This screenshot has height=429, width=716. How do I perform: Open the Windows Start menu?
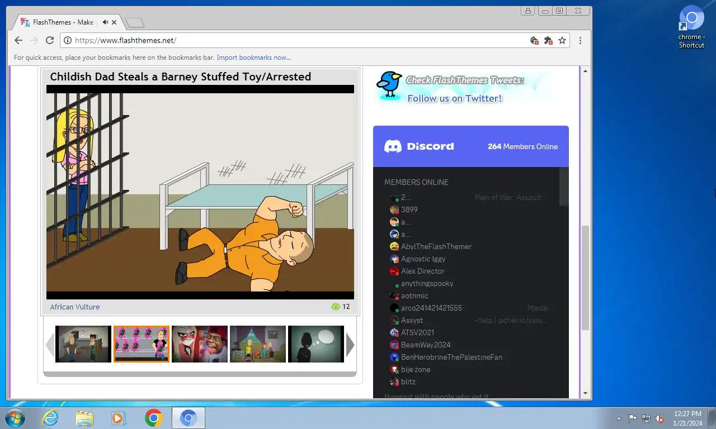click(x=15, y=418)
